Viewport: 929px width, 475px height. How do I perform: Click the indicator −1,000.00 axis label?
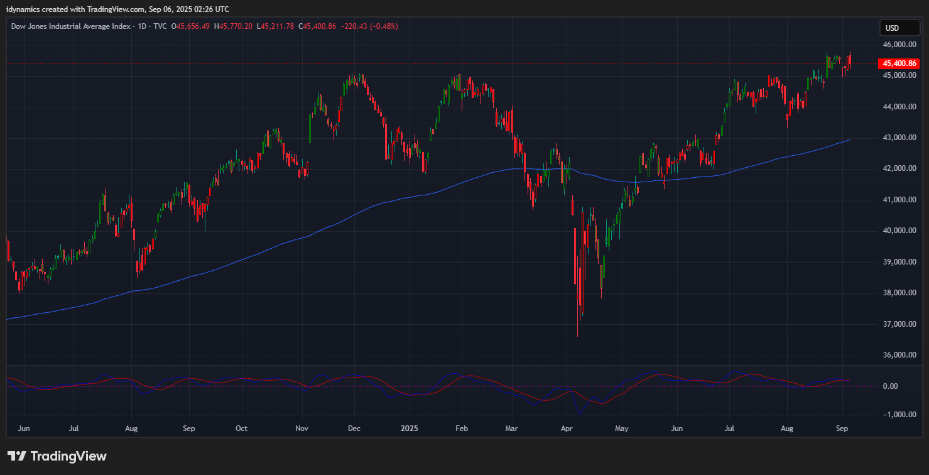point(899,415)
